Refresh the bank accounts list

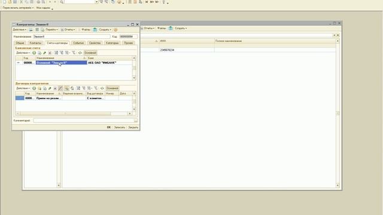click(x=80, y=53)
